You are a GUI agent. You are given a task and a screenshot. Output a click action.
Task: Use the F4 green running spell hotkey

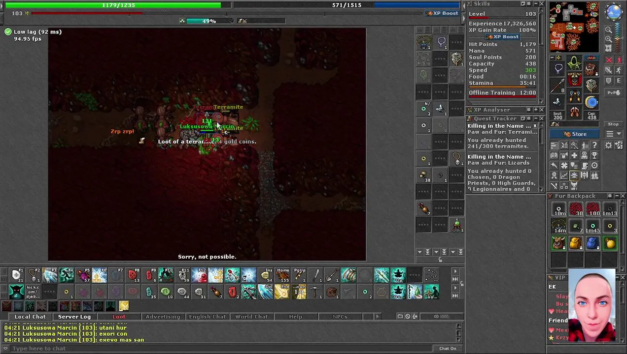coord(67,275)
